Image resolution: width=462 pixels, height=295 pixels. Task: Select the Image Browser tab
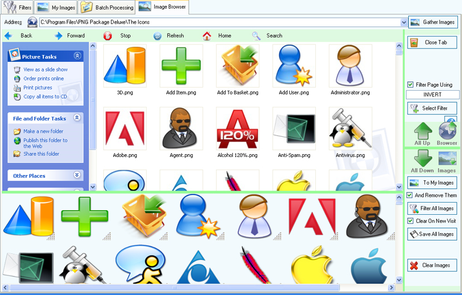pos(162,7)
